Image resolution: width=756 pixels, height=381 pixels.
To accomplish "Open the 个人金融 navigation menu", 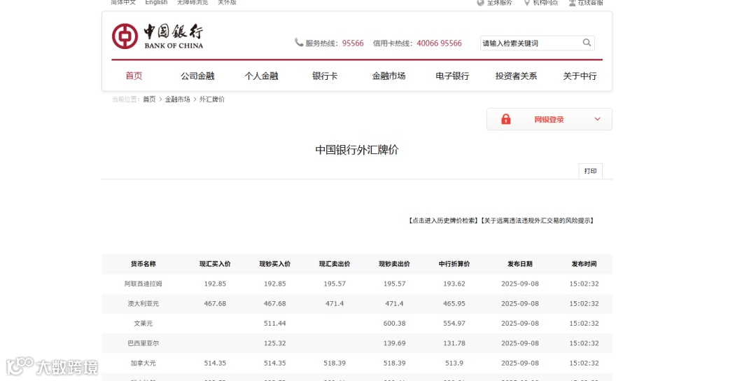I will (261, 76).
